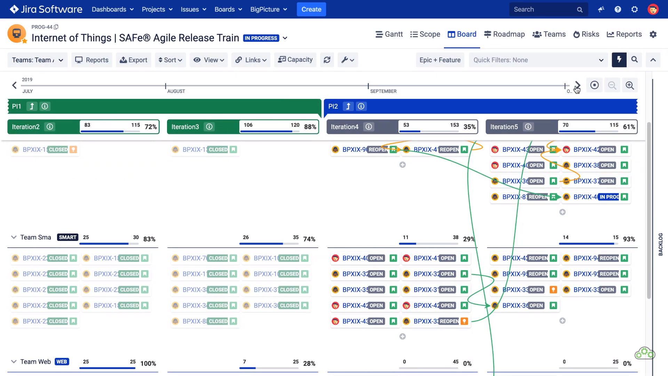Click the Capacity toolbar icon
The width and height of the screenshot is (668, 376).
point(295,60)
